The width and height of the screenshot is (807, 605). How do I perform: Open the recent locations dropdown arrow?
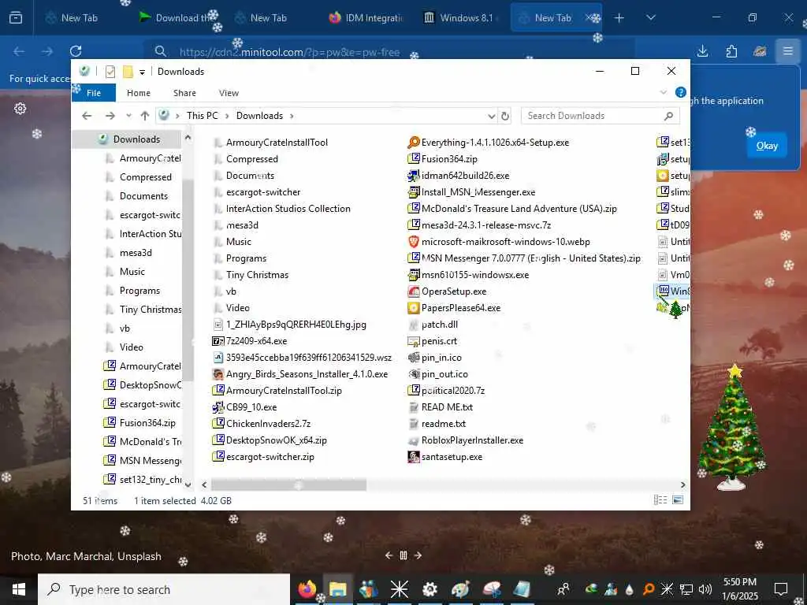[128, 116]
